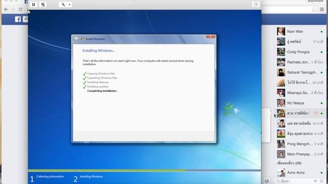Go back in the browser window

(6, 9)
